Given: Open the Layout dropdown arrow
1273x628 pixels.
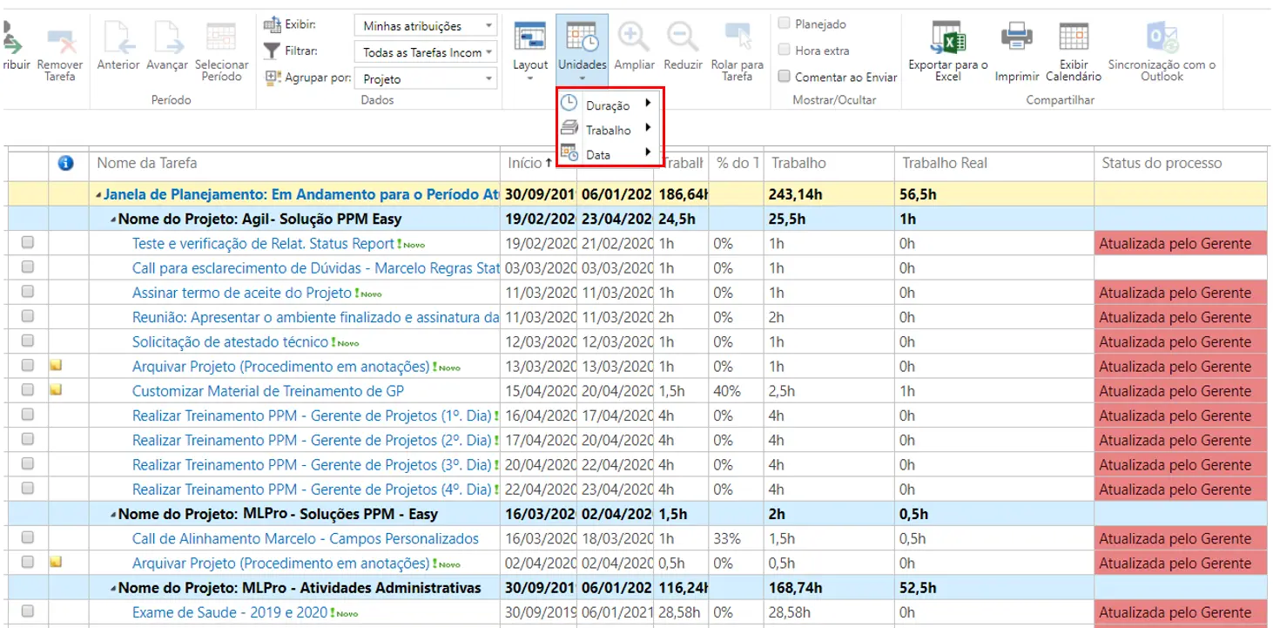Looking at the screenshot, I should tap(530, 79).
